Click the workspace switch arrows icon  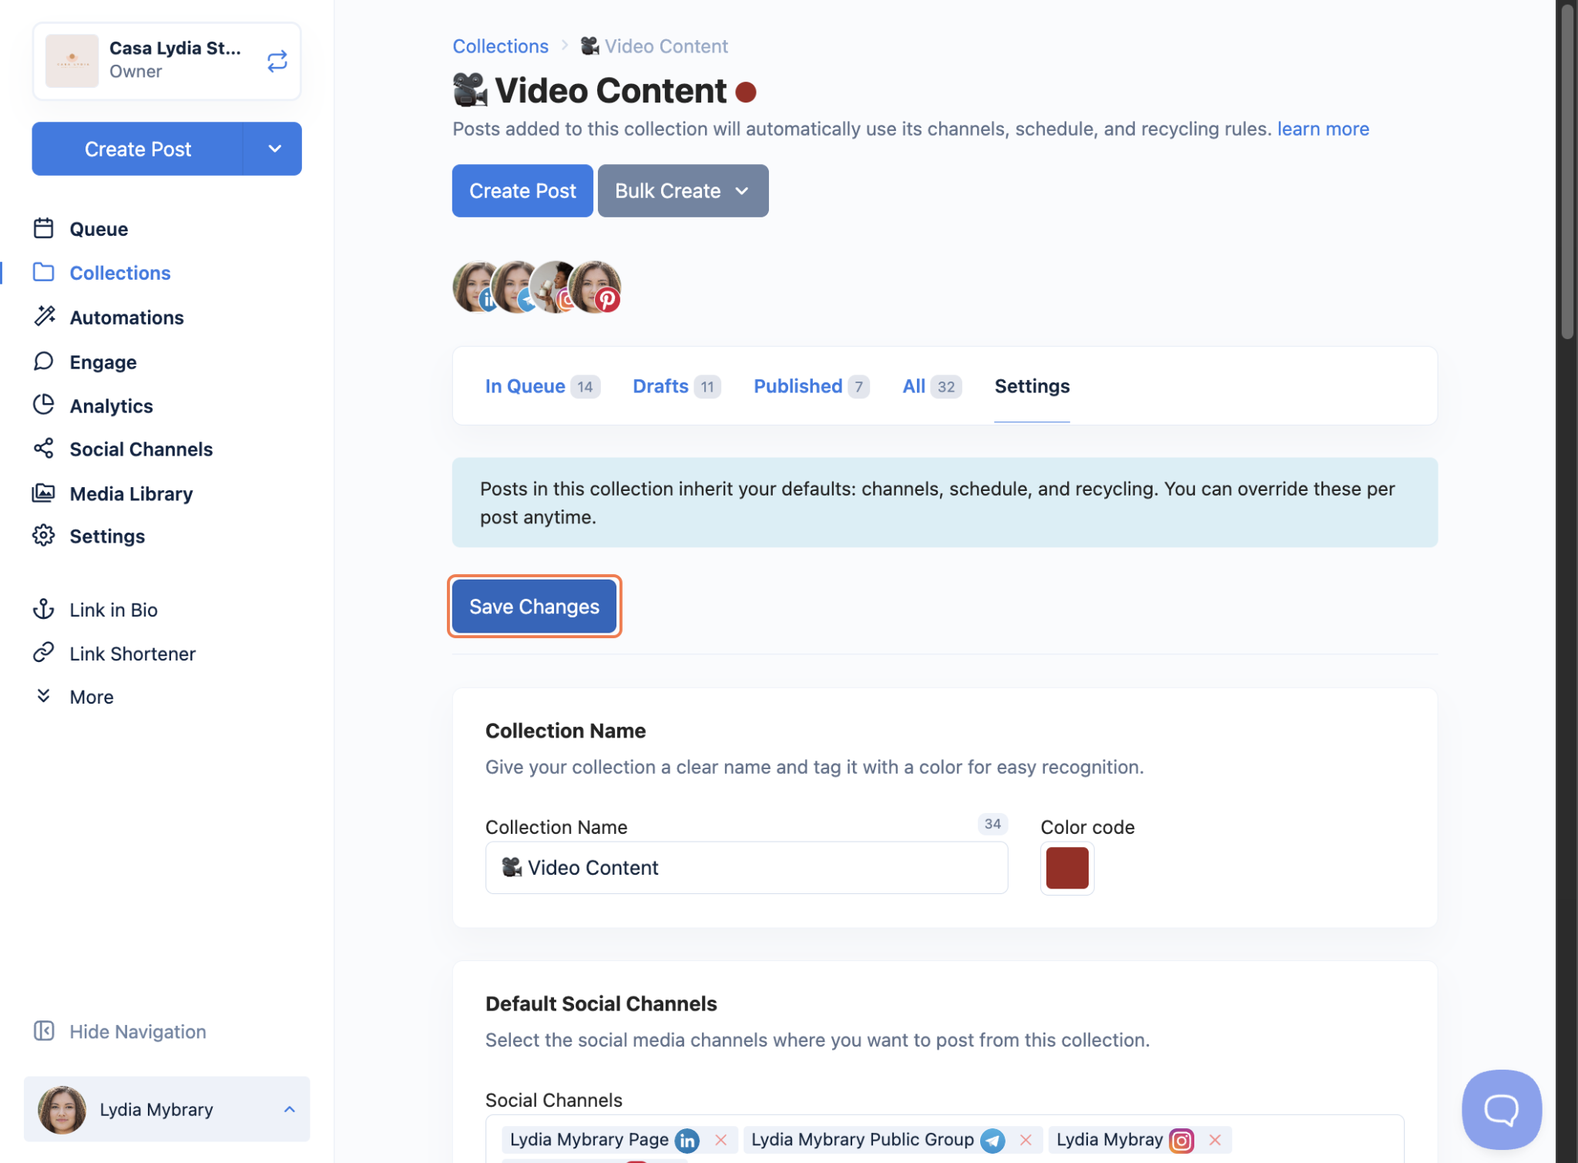pyautogui.click(x=277, y=61)
